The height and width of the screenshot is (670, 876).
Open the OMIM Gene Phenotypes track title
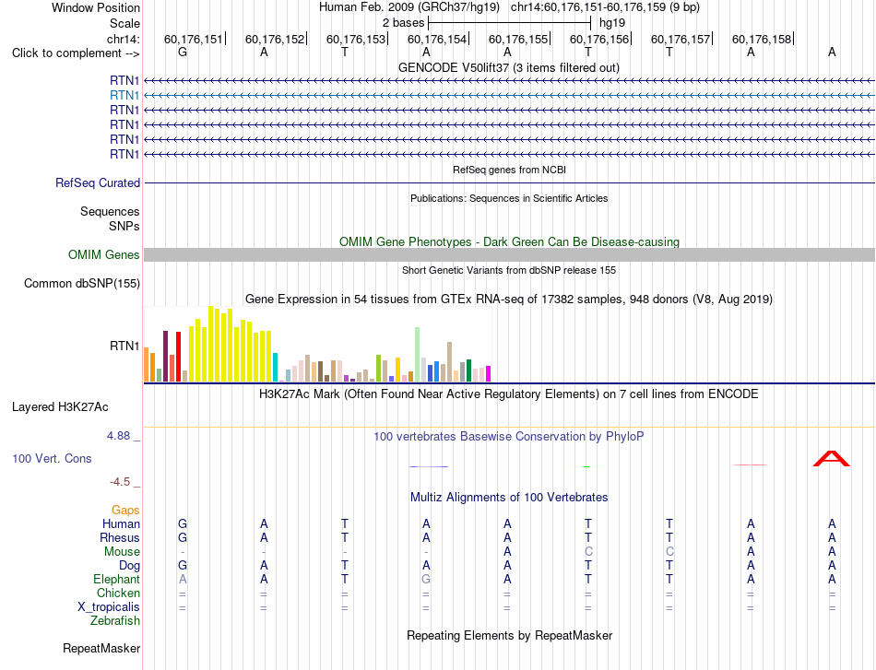pos(509,241)
